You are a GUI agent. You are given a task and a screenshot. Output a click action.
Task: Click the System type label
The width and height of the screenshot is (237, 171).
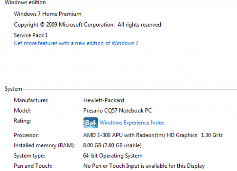[29, 156]
